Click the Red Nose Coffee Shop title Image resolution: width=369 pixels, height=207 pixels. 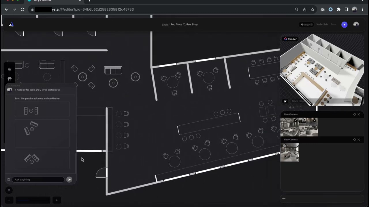pyautogui.click(x=184, y=24)
